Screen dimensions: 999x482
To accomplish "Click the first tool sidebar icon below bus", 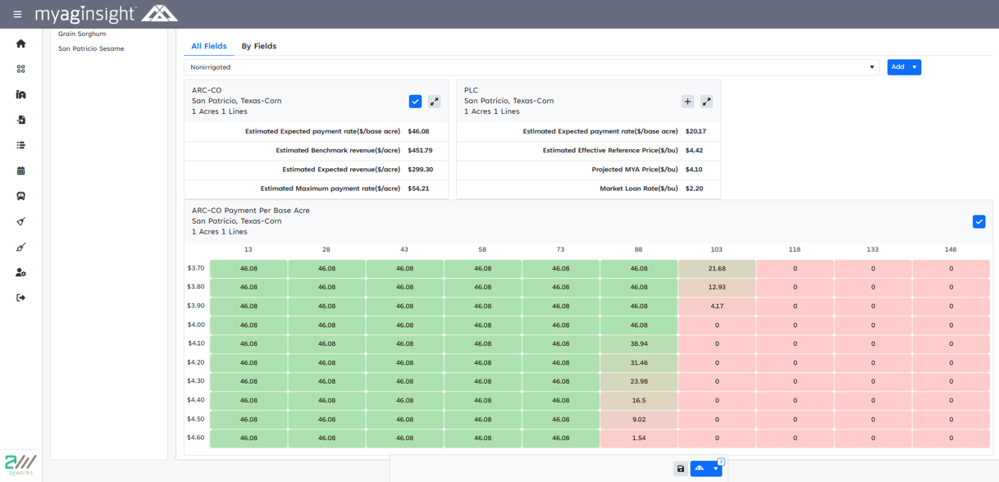I will [21, 221].
